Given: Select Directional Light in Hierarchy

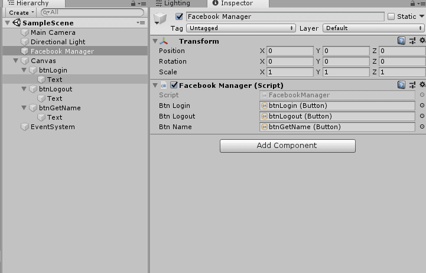Looking at the screenshot, I should click(x=75, y=42).
